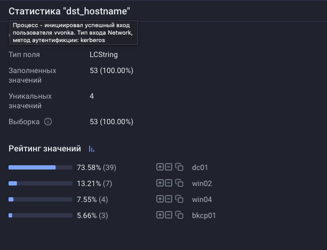Click the chart icon beside Рейтинг значений
The image size is (327, 250).
(91, 149)
